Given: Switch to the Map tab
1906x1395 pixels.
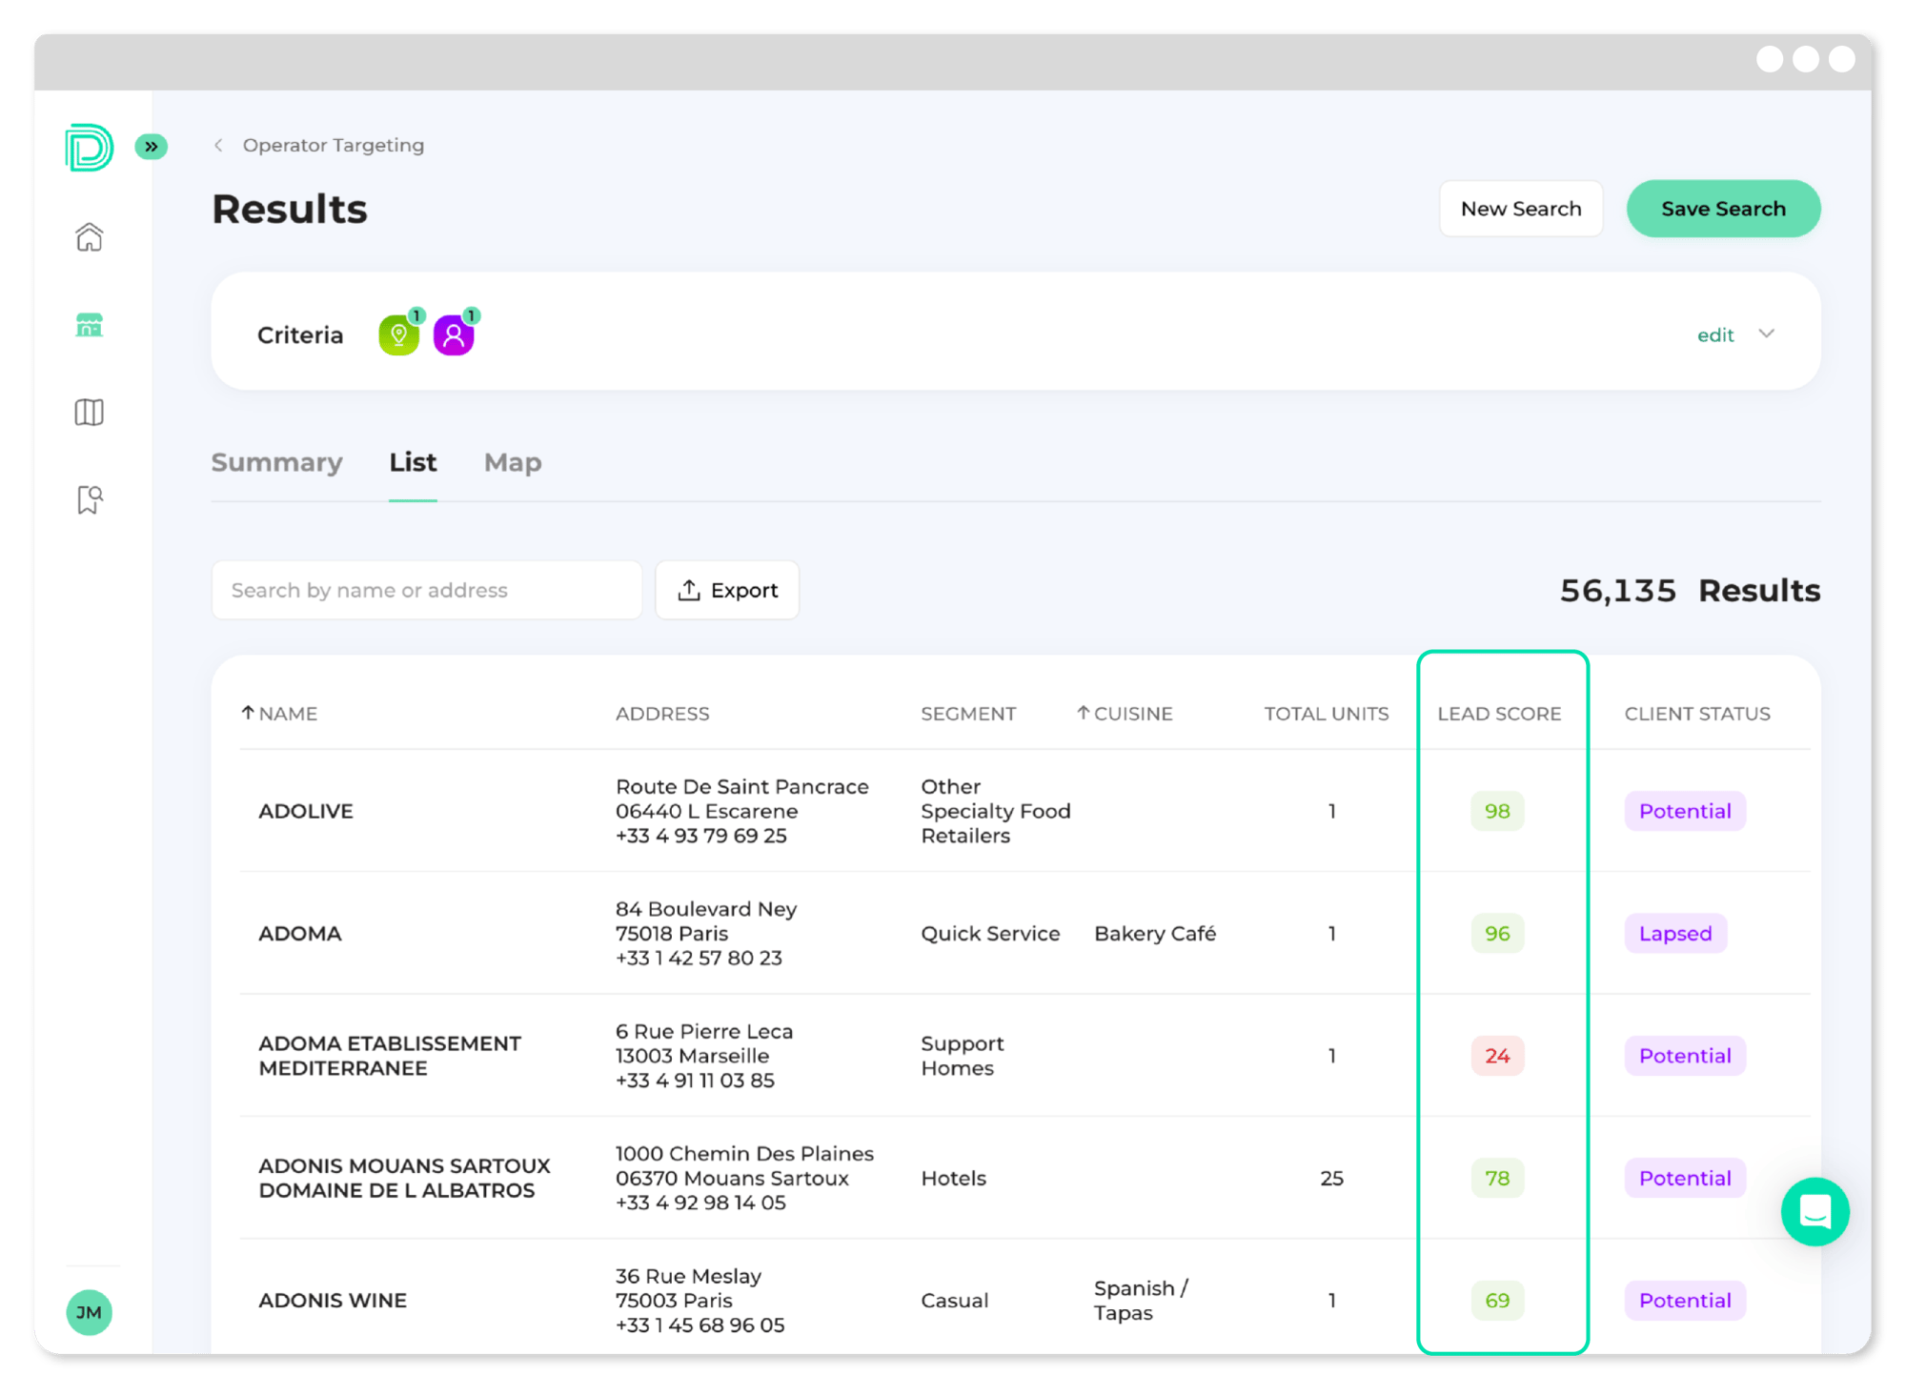Looking at the screenshot, I should [x=513, y=463].
